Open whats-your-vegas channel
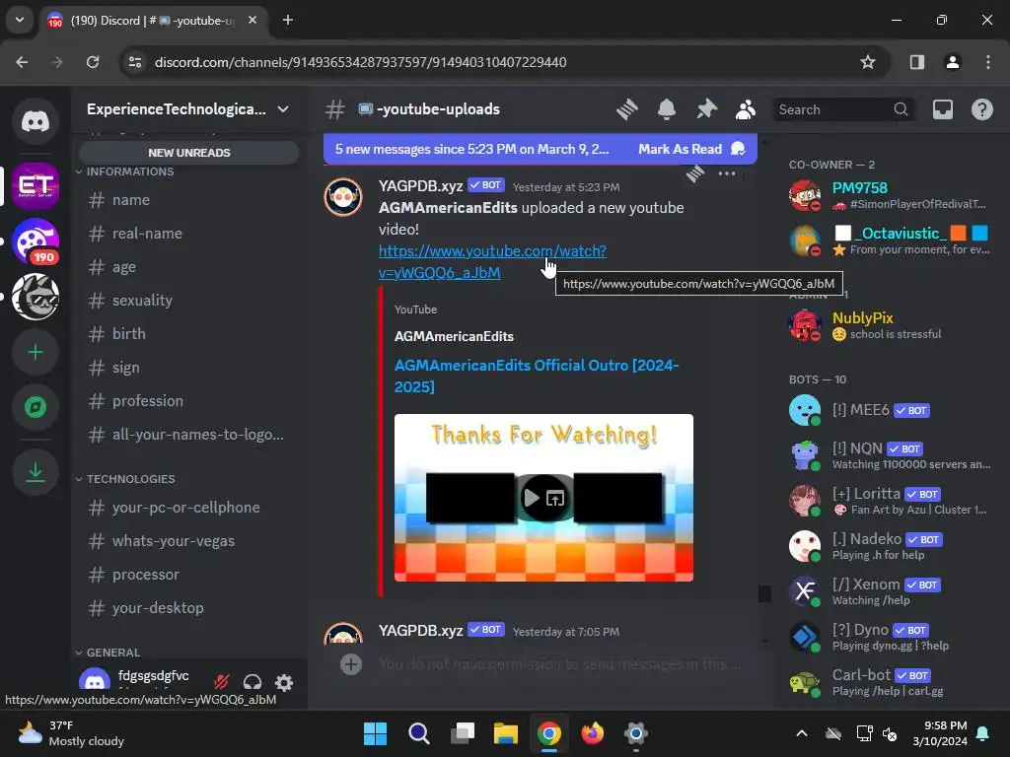This screenshot has width=1010, height=757. (188, 541)
